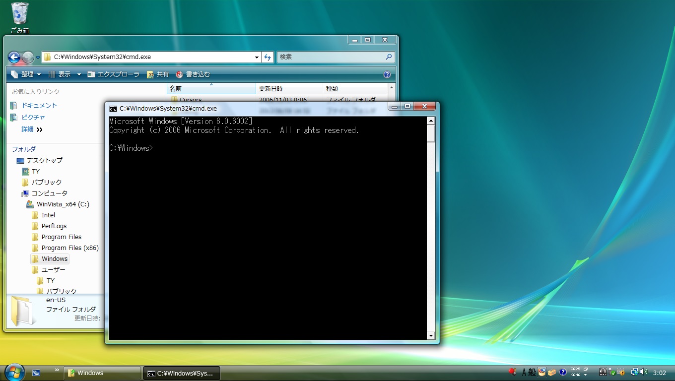The height and width of the screenshot is (381, 675).
Task: Open the Windows Start orb
Action: point(14,373)
